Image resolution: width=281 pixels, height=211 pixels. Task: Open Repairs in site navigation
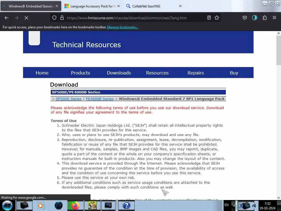click(x=195, y=73)
